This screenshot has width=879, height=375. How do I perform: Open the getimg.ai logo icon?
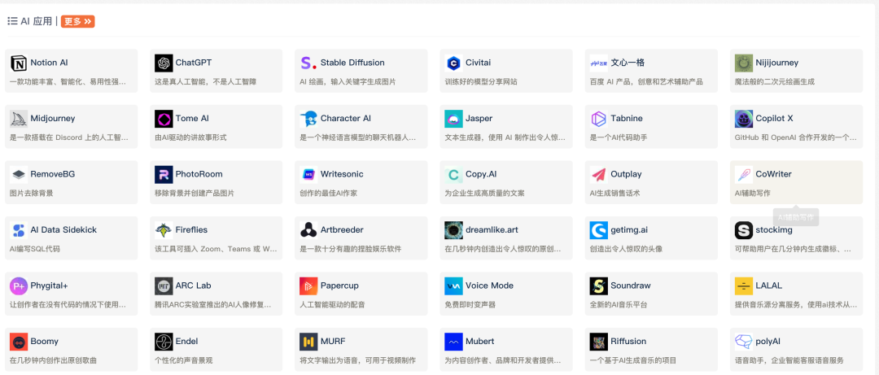(x=599, y=230)
